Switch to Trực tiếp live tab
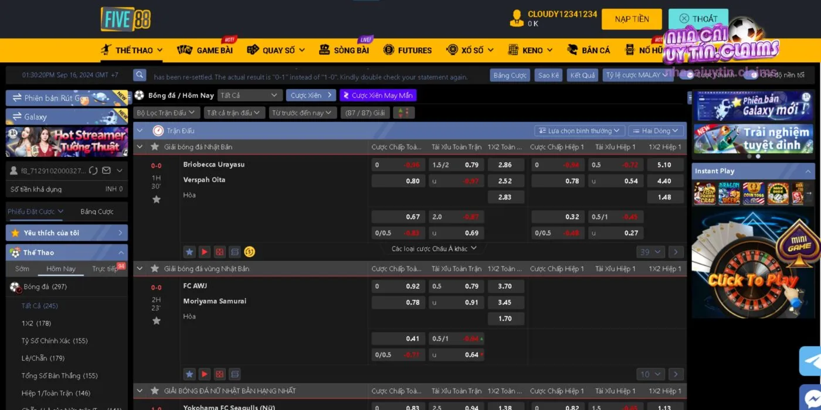The height and width of the screenshot is (410, 821). pos(105,269)
